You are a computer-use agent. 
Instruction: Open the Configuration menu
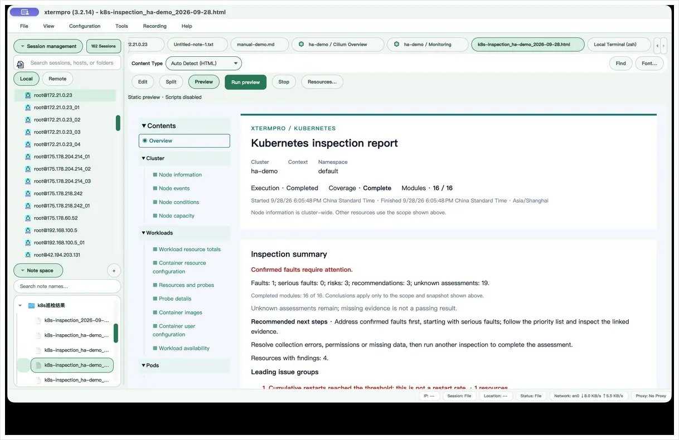85,26
